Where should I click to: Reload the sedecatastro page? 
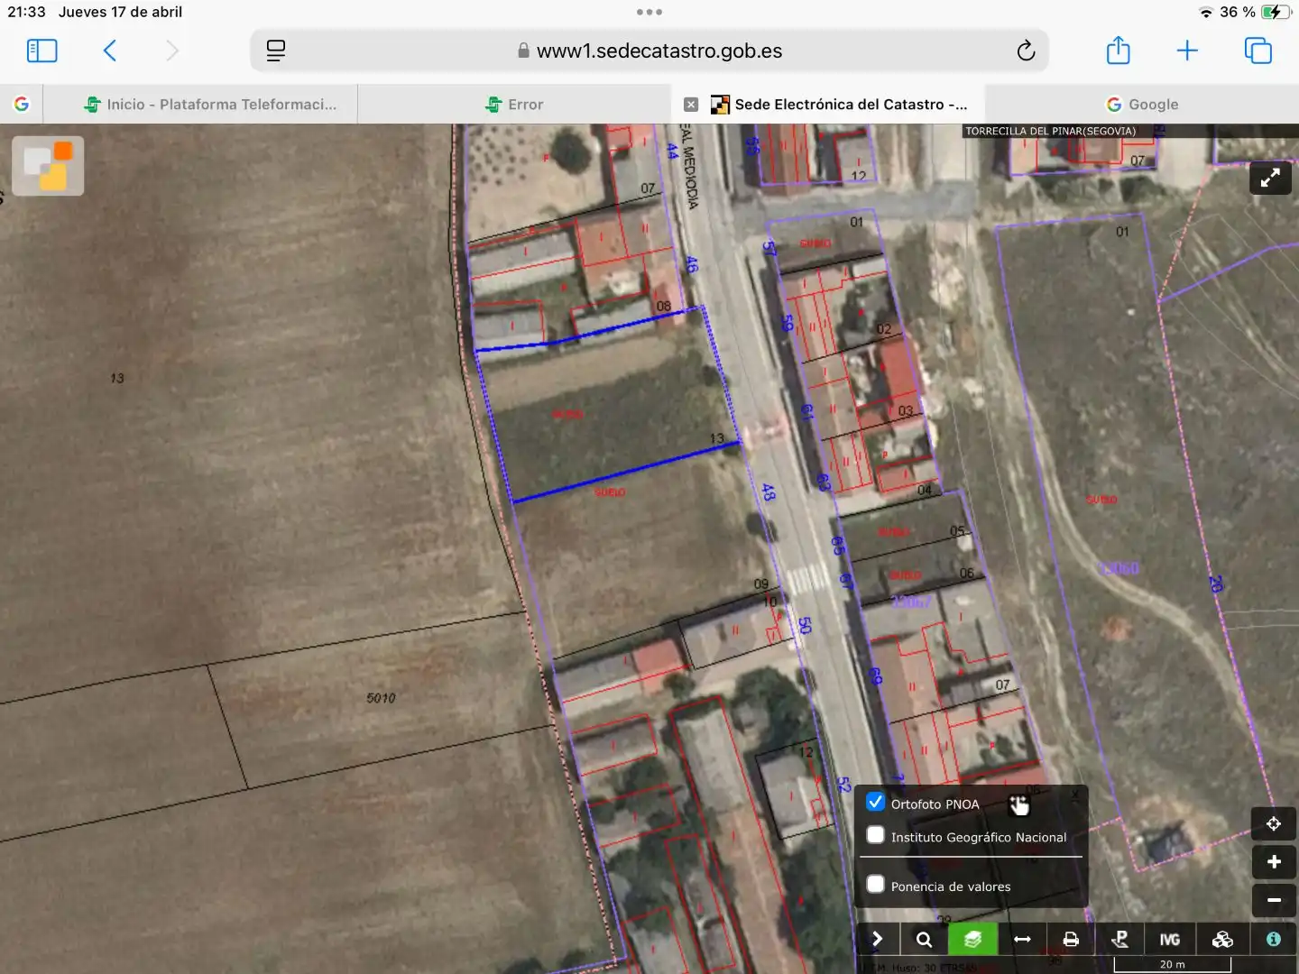(1026, 51)
